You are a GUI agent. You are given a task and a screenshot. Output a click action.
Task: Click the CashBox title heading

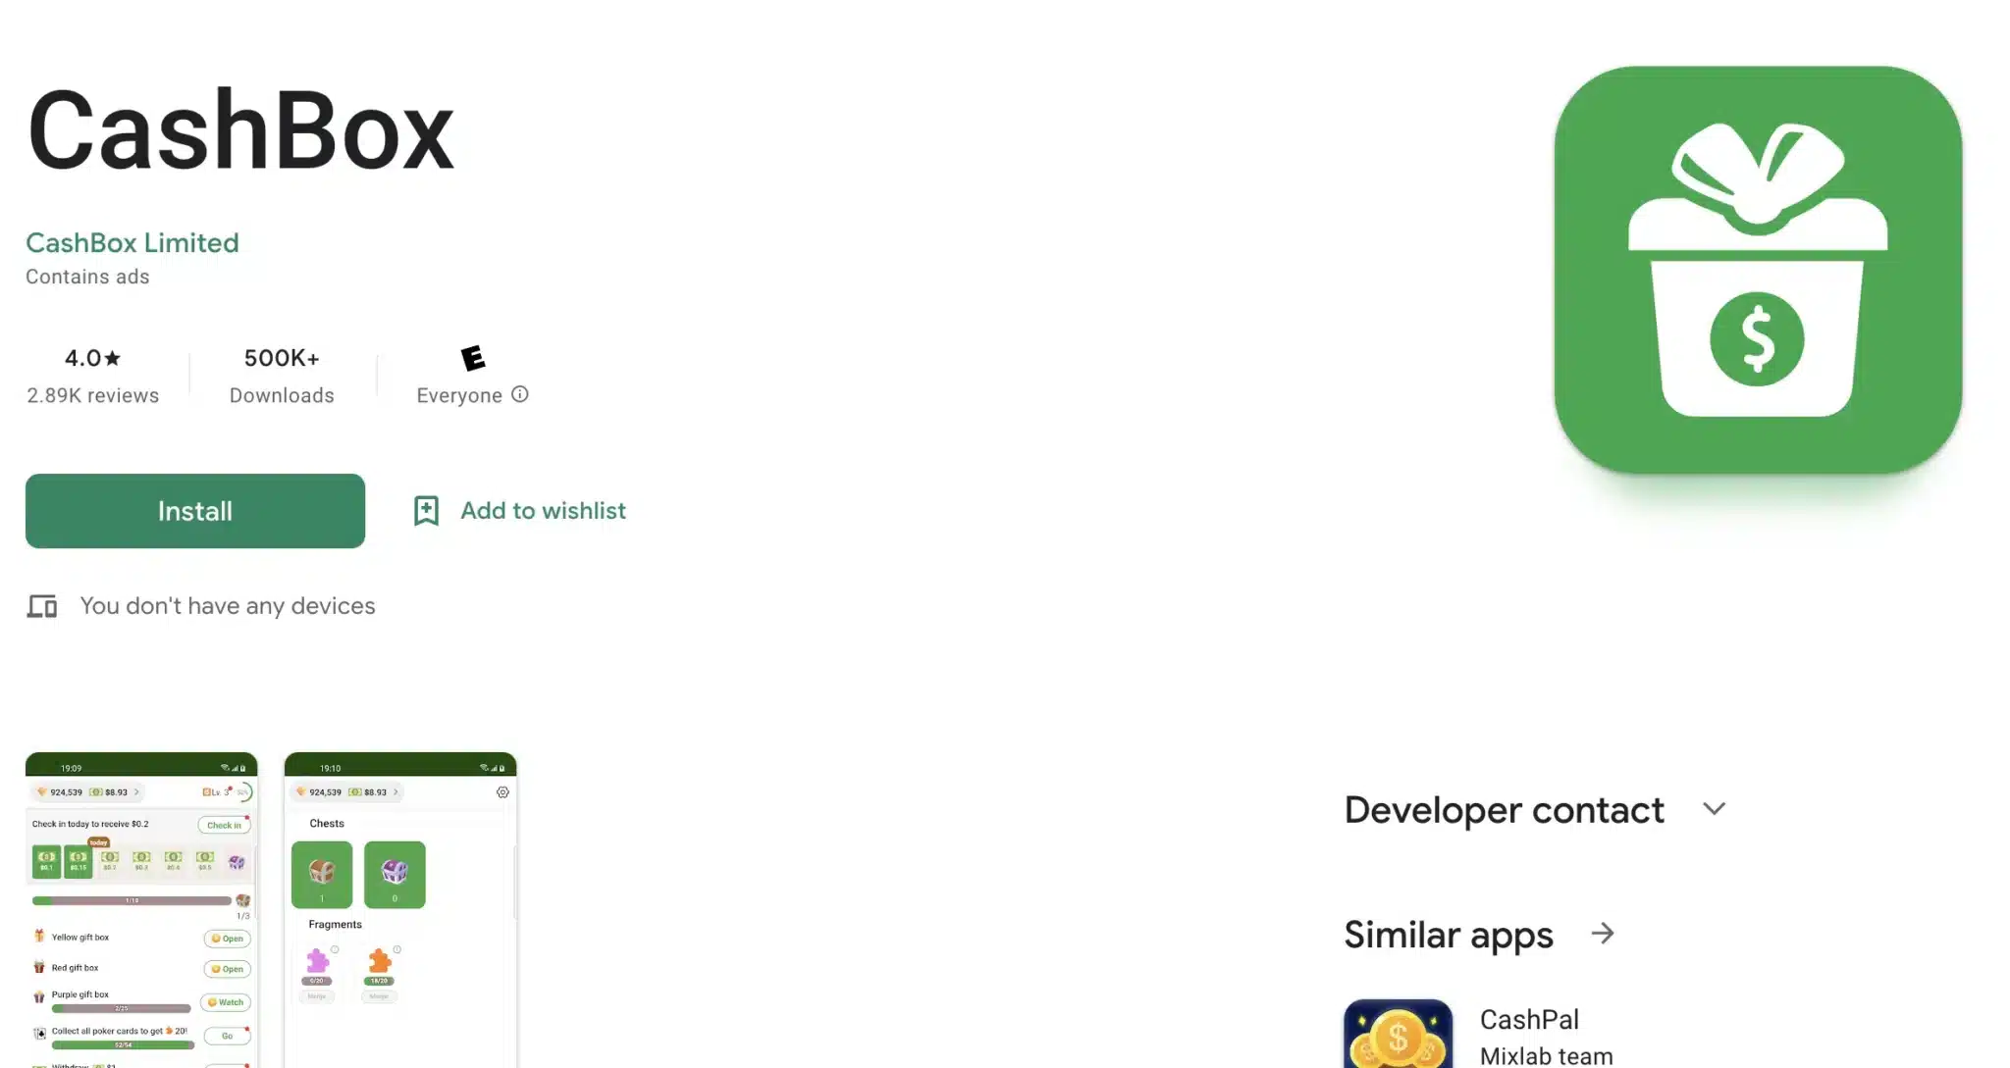point(240,130)
